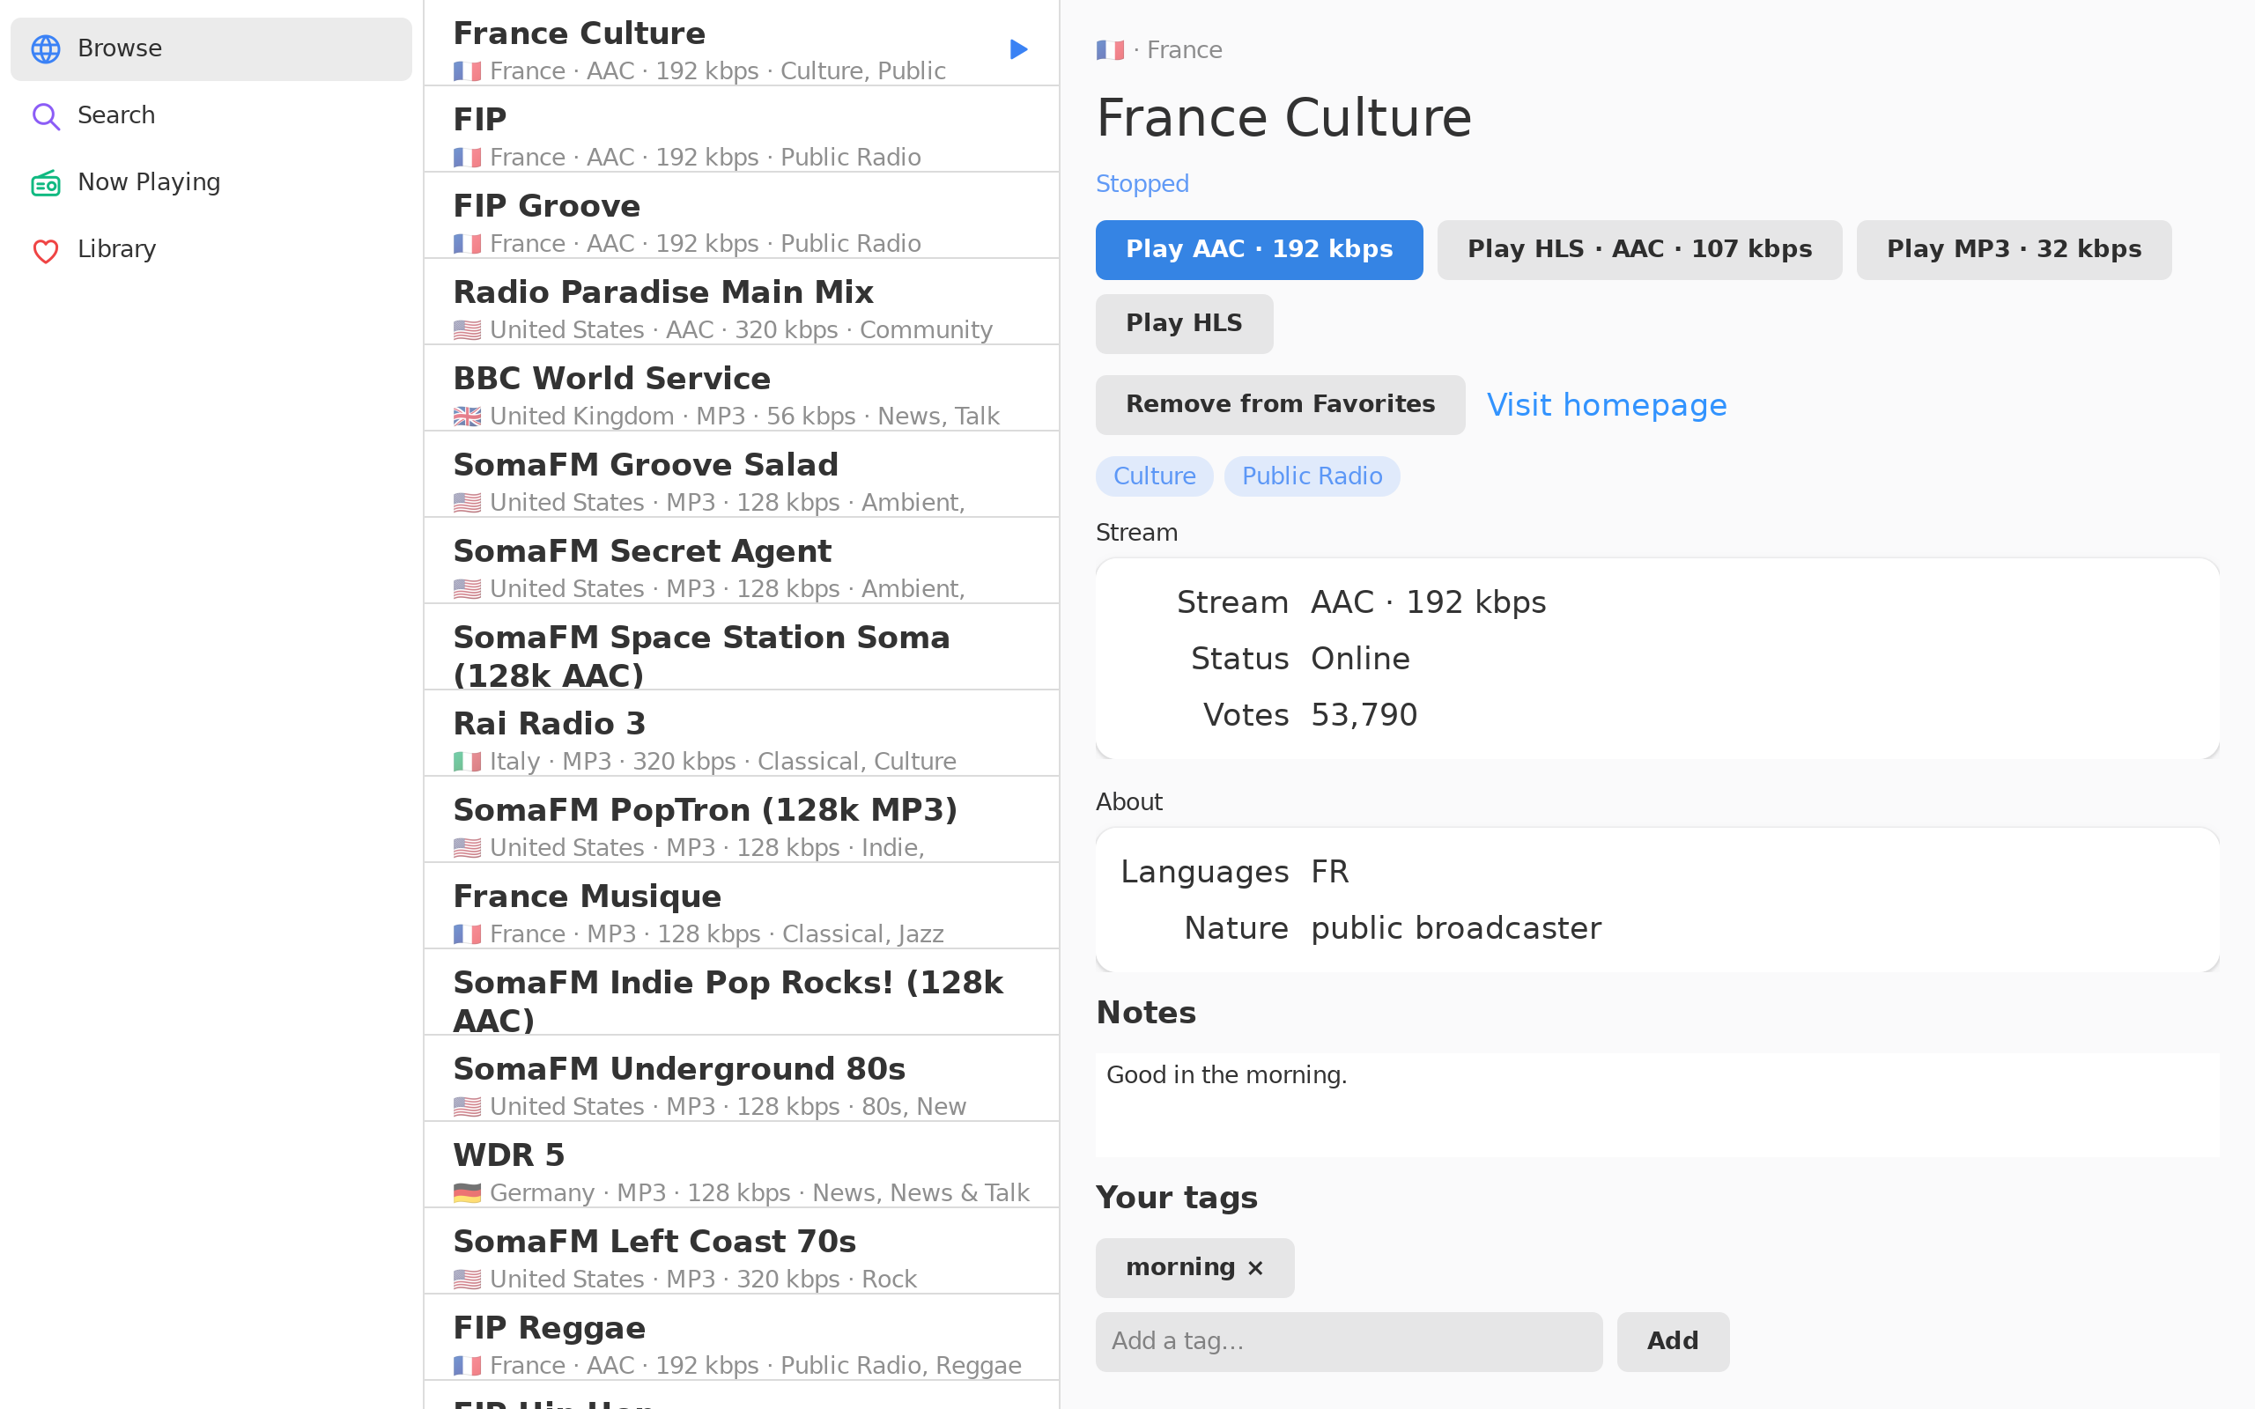
Task: Select SomaFM Groove Salad station
Action: (742, 476)
